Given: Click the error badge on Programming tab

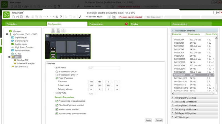Looking at the screenshot, I should (126, 24).
